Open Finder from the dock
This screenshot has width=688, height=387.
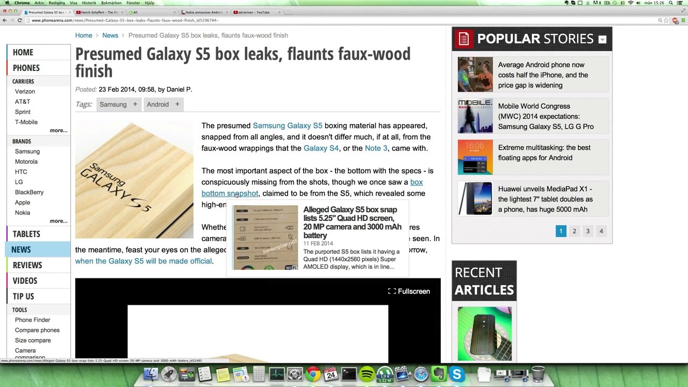[x=152, y=374]
